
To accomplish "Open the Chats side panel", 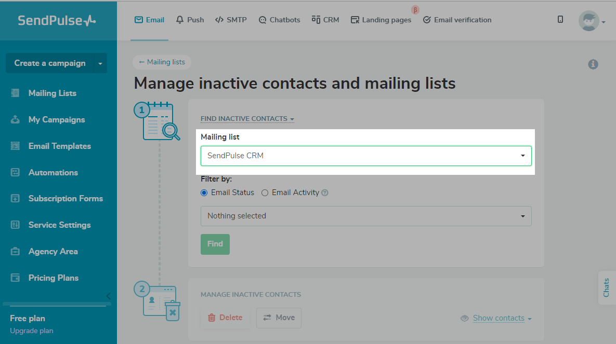I will point(606,287).
